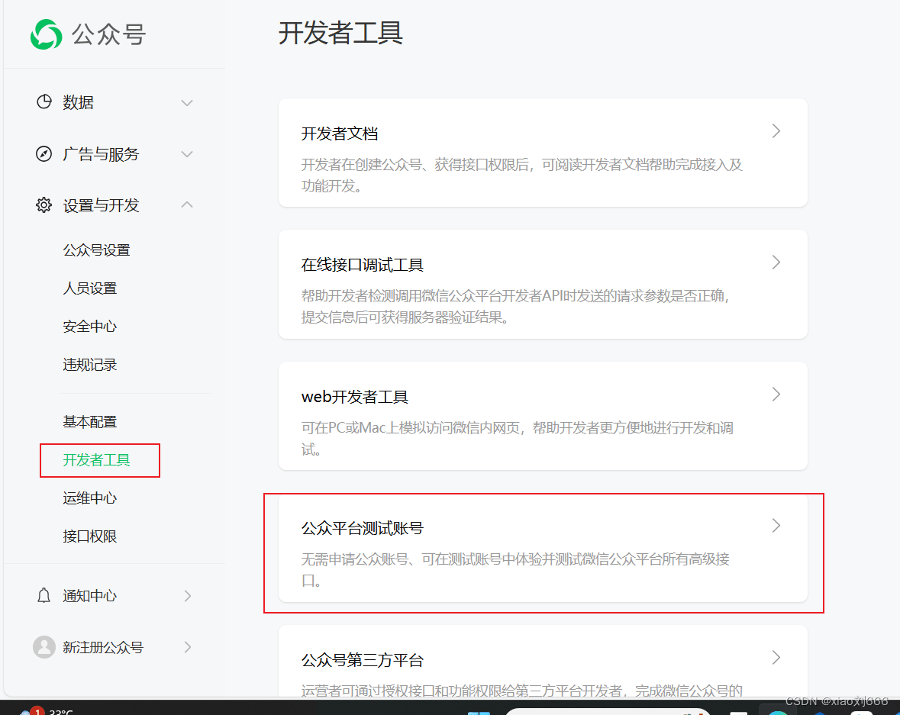This screenshot has height=715, width=900.
Task: Open the 公众平台测试账号 card
Action: [x=543, y=549]
